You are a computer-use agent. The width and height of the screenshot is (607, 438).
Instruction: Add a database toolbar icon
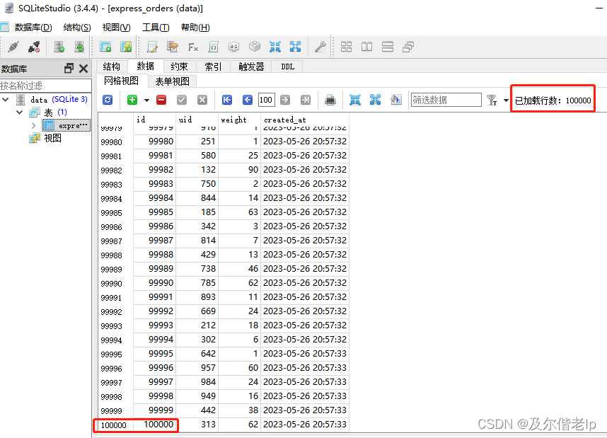click(59, 47)
